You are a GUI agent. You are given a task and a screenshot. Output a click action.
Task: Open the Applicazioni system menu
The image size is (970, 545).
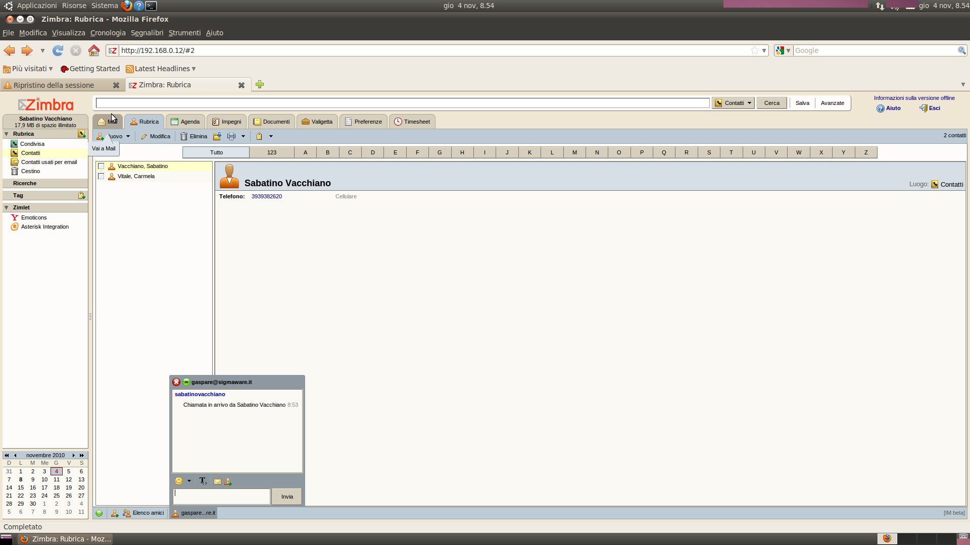tap(37, 6)
